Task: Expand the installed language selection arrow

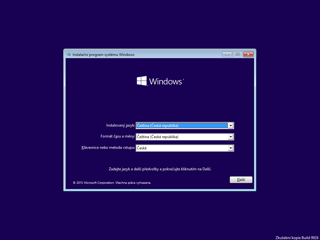Action: click(230, 125)
